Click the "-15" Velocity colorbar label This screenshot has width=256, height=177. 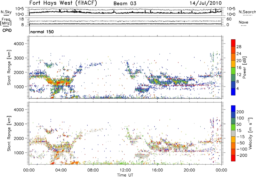click(x=241, y=136)
